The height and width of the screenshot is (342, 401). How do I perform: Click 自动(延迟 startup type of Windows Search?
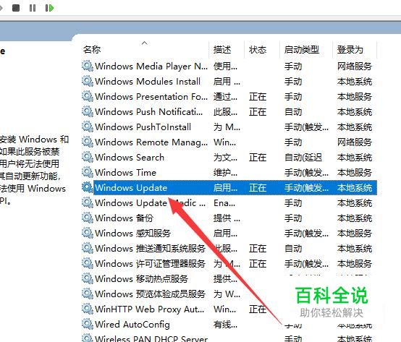pyautogui.click(x=303, y=158)
